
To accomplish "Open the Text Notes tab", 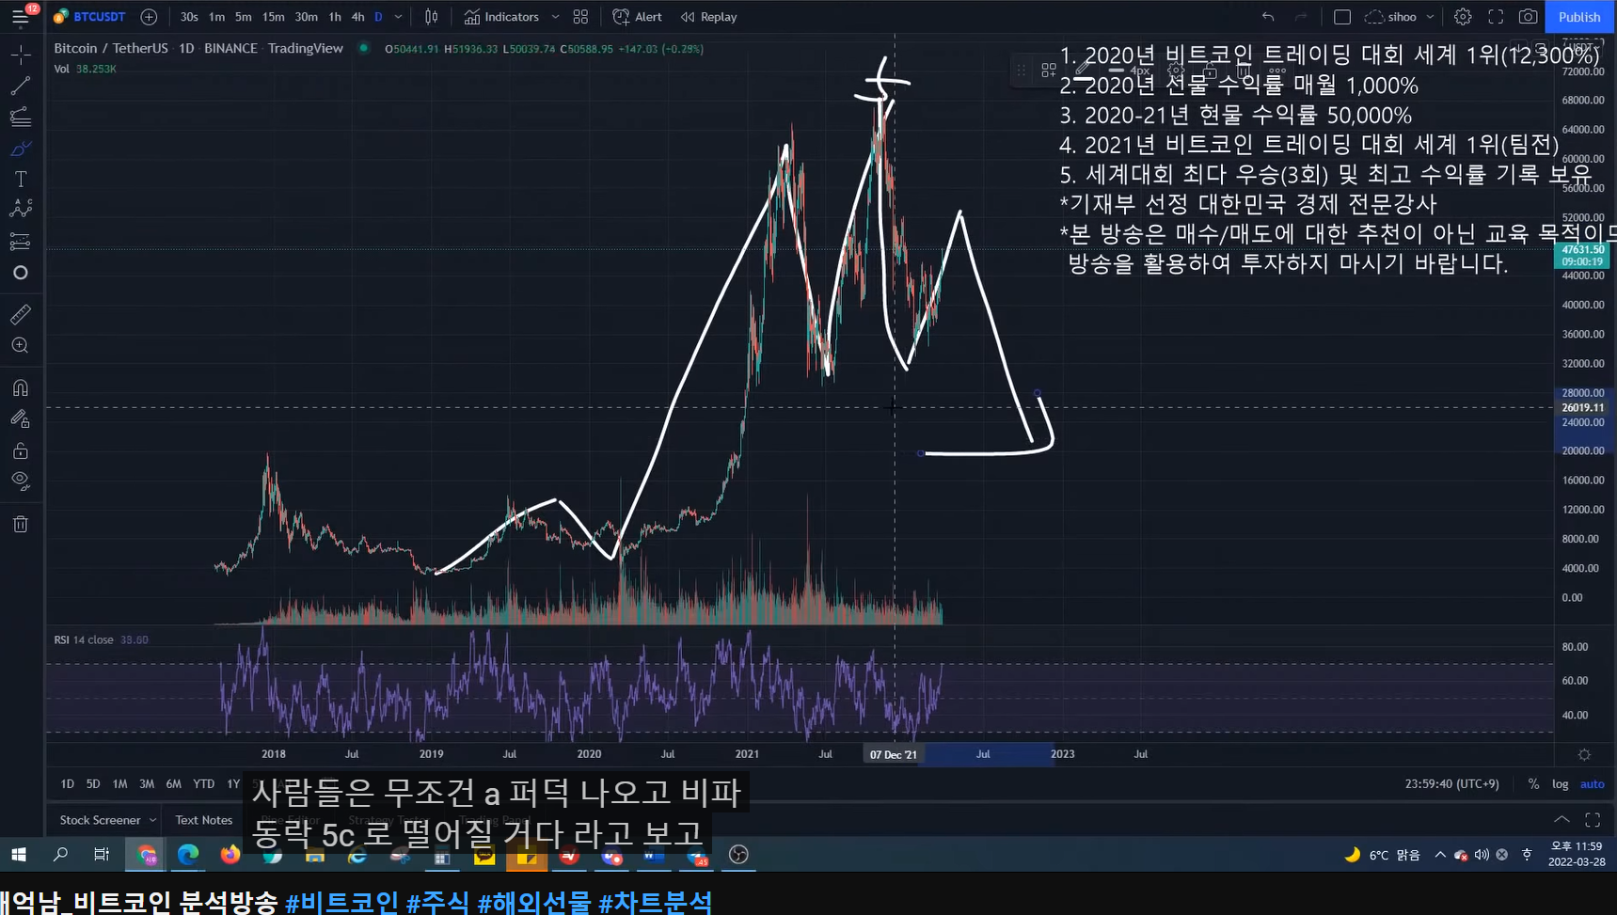I will (x=203, y=820).
